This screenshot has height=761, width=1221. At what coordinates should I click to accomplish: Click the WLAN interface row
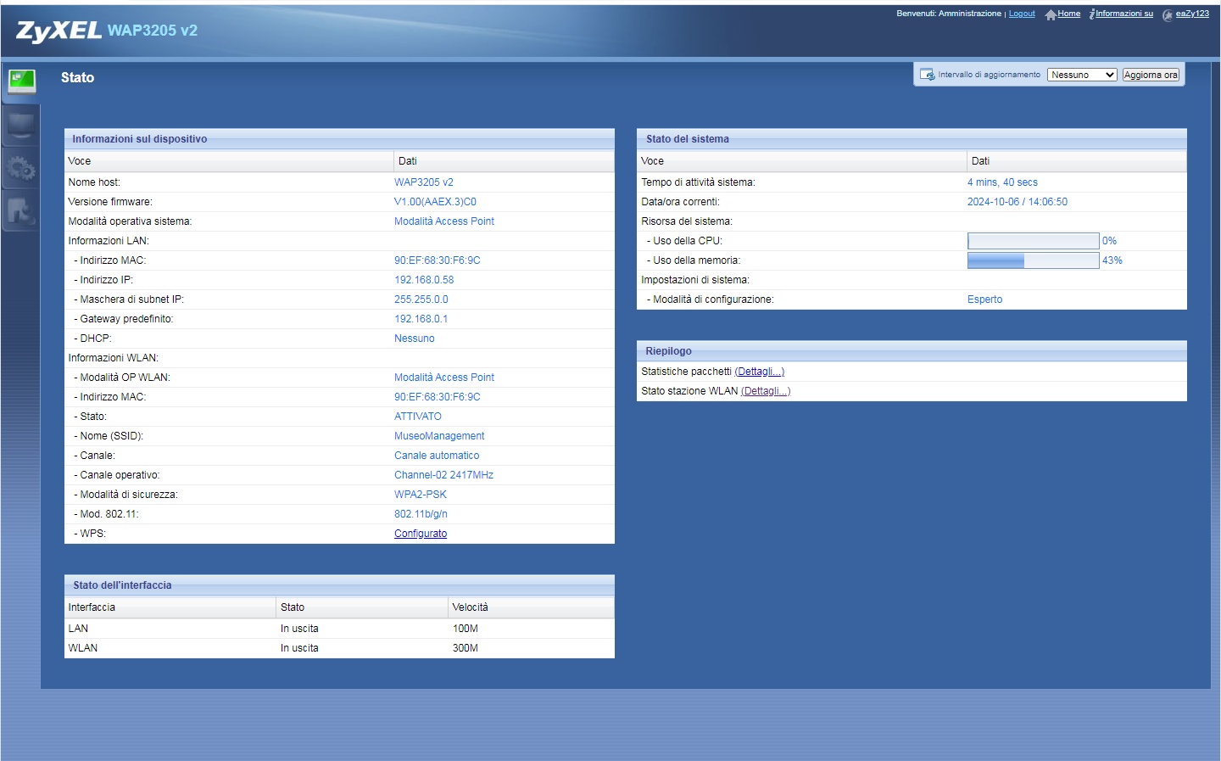coord(339,648)
